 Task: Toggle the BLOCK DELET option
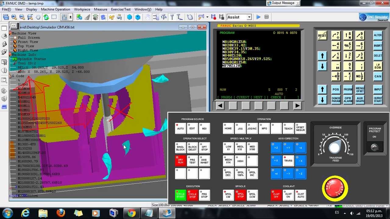pos(192,148)
